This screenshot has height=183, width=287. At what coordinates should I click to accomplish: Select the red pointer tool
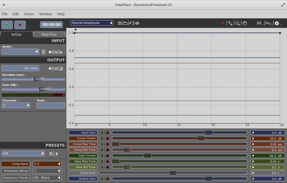click(223, 23)
